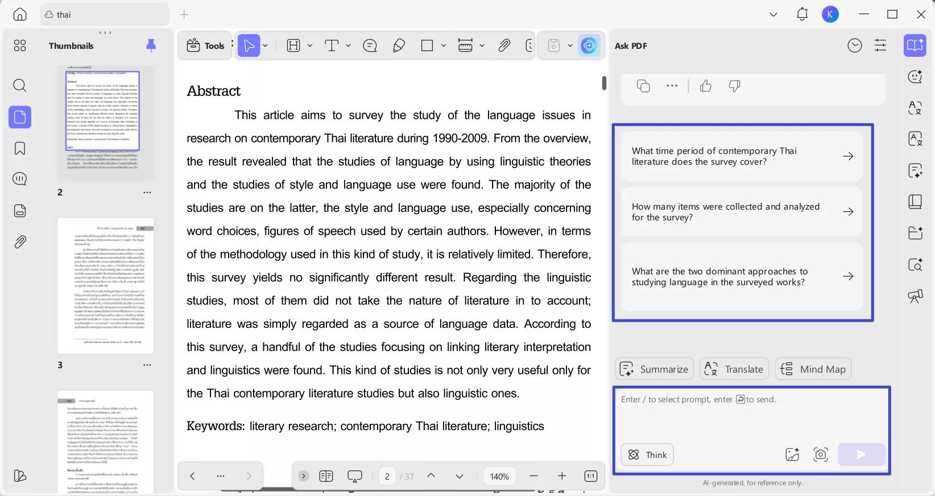
Task: Toggle the Think mode button
Action: click(x=647, y=455)
